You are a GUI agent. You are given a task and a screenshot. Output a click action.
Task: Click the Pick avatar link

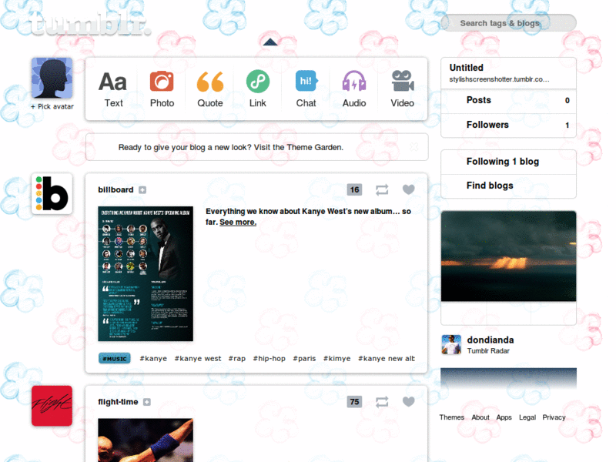coord(52,106)
